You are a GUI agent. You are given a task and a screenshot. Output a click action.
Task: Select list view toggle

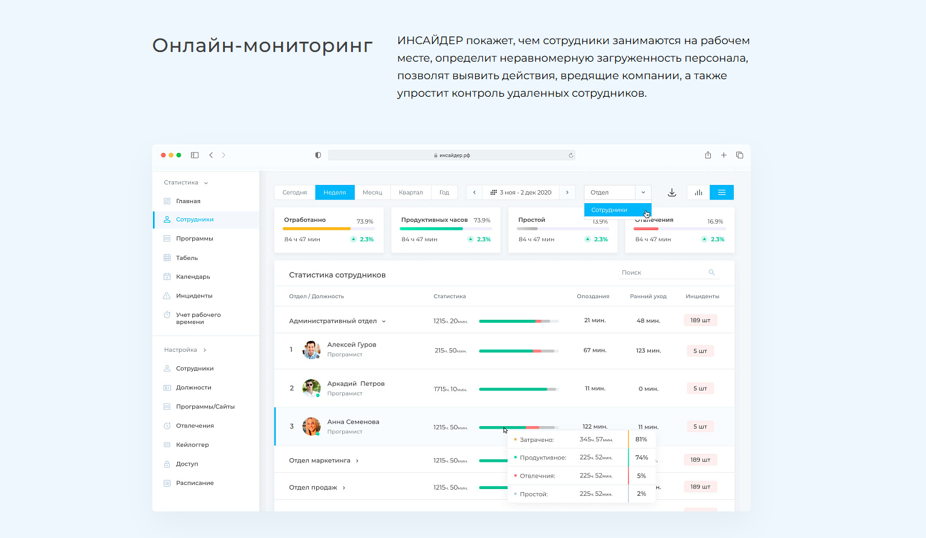click(x=721, y=192)
